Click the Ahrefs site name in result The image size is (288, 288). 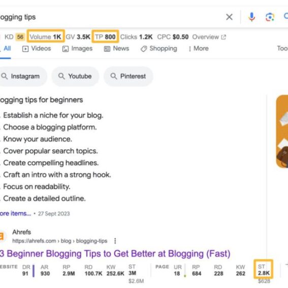(x=22, y=232)
